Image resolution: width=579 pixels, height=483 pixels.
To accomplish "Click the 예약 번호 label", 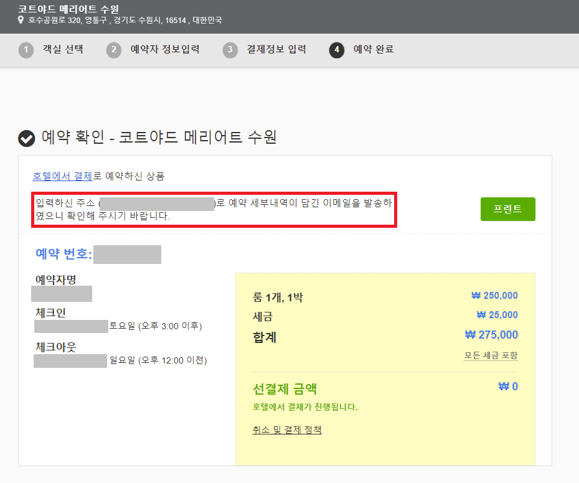I will pos(64,254).
